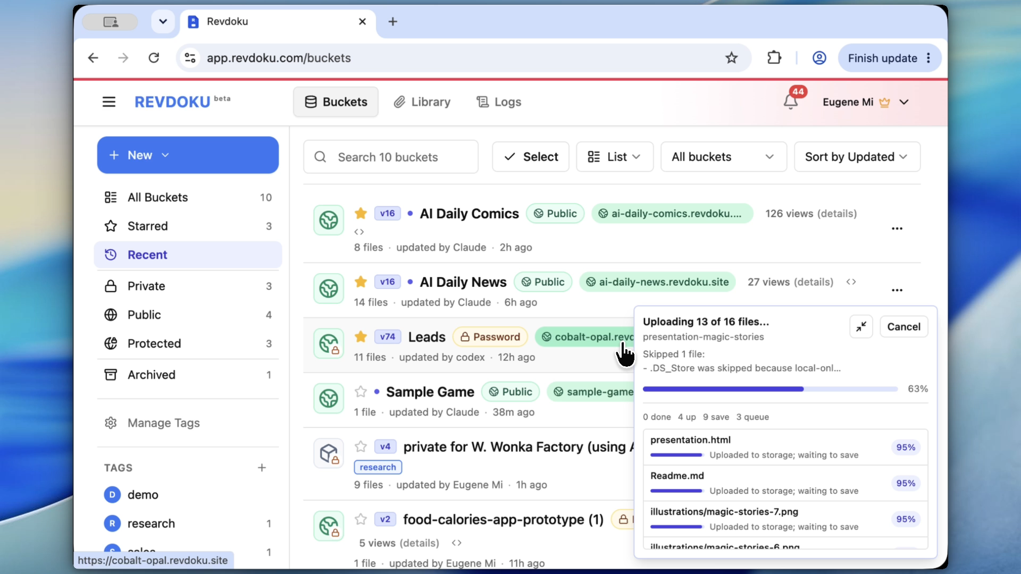
Task: Open the Leads bucket icon
Action: tap(329, 343)
